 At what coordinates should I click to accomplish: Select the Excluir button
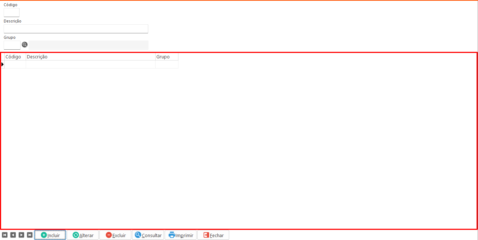[115, 235]
